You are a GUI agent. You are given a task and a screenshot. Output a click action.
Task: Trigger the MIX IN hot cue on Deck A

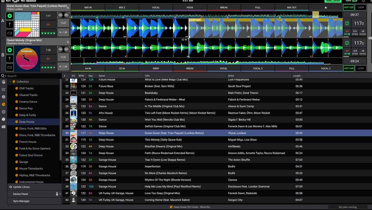tap(88, 7)
